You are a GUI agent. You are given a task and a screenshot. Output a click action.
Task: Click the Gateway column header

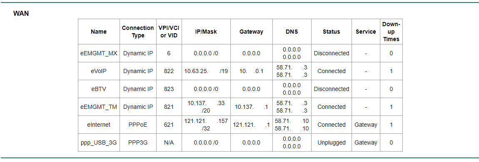click(251, 32)
